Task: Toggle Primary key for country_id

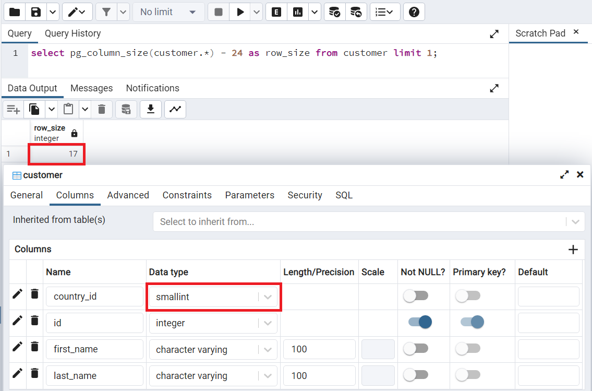Action: pyautogui.click(x=468, y=296)
